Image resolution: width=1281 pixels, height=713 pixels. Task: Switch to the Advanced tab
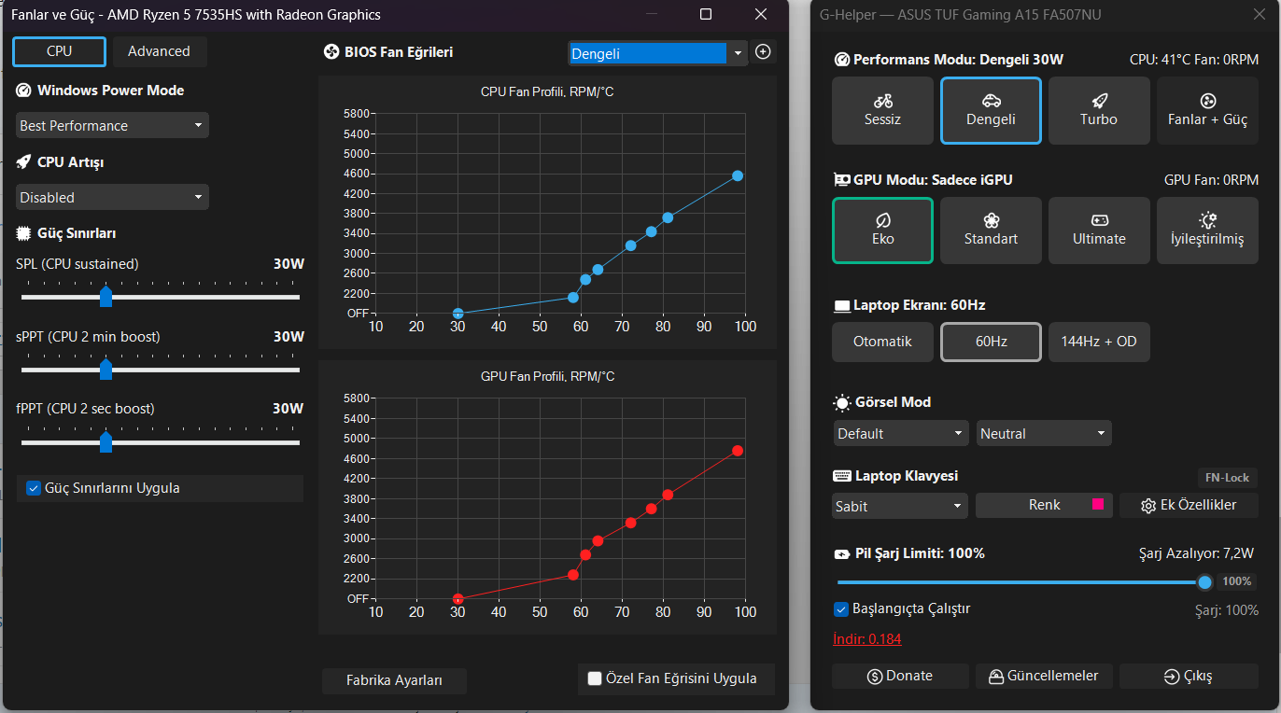click(160, 51)
